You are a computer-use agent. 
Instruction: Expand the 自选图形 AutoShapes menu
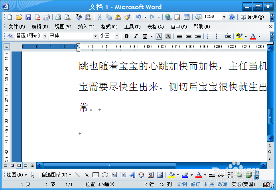coord(56,175)
